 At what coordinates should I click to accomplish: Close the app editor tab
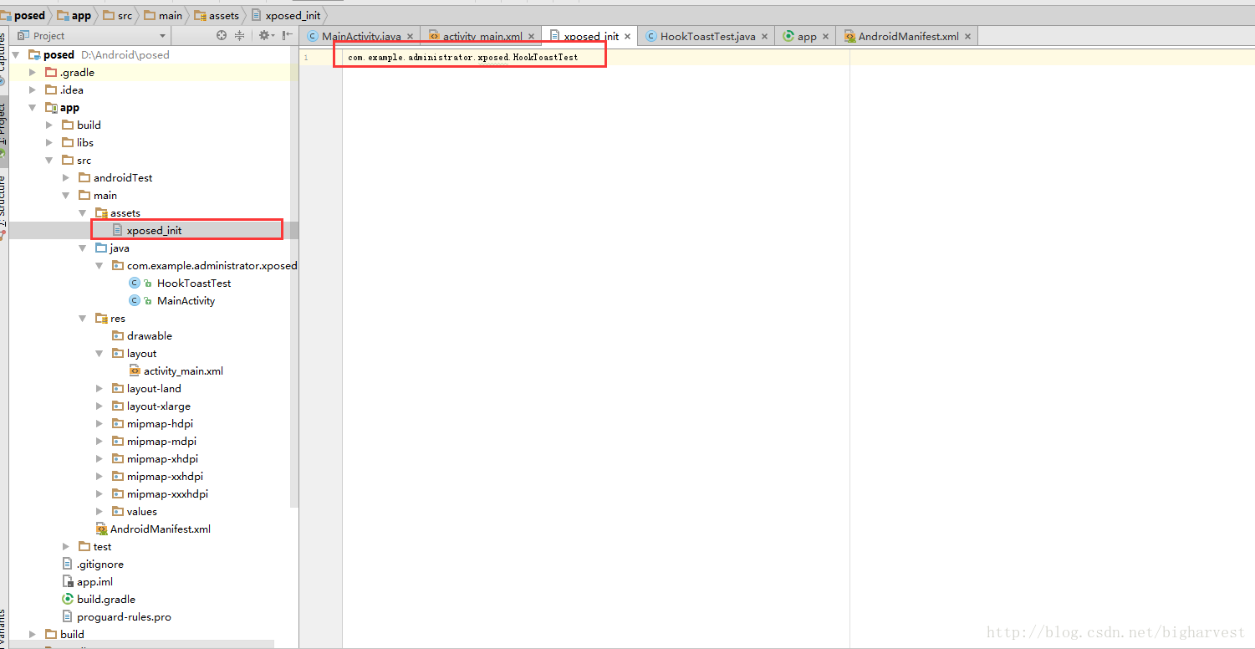[825, 37]
